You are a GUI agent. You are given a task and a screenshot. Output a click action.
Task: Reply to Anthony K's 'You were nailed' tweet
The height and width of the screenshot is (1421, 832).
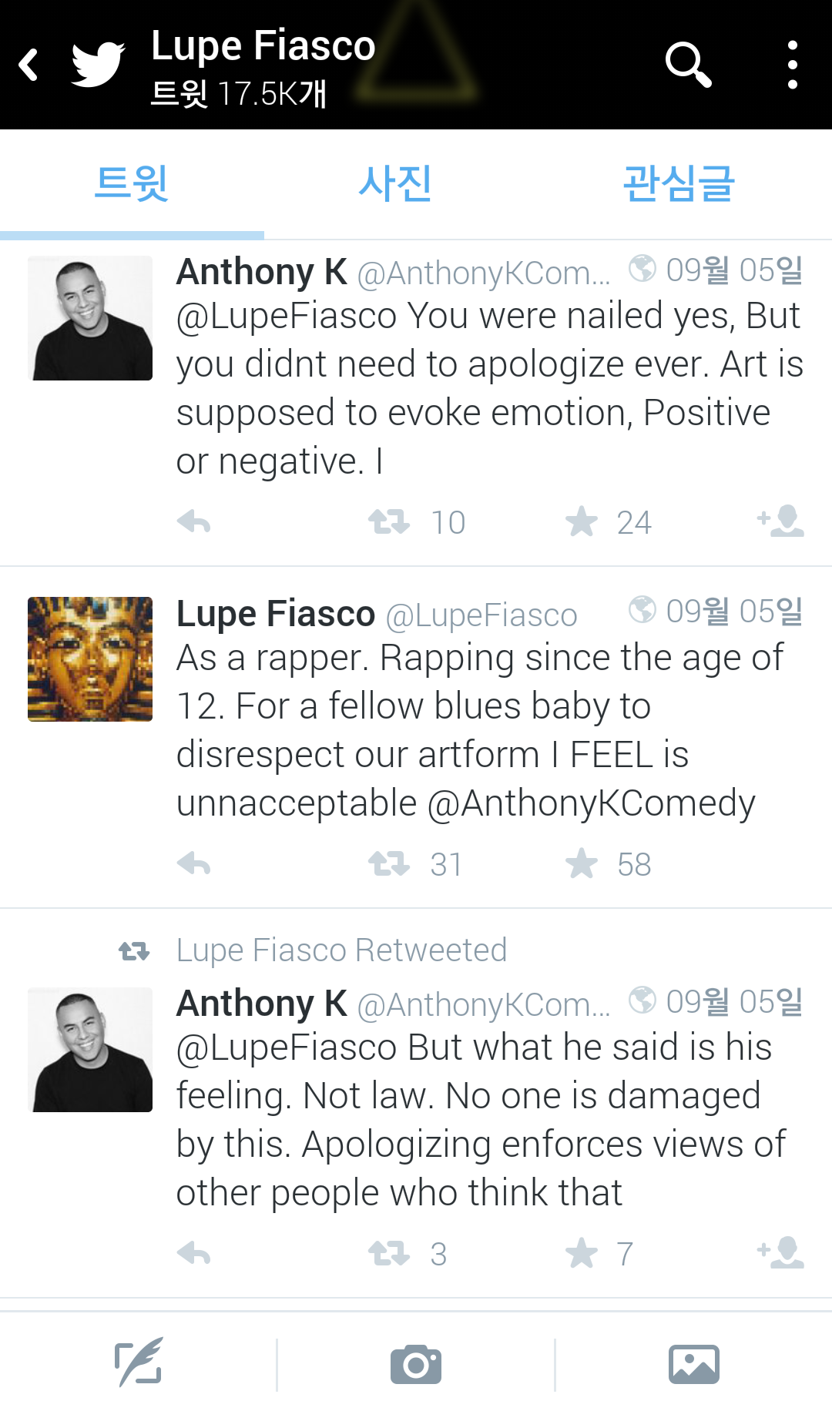(193, 522)
